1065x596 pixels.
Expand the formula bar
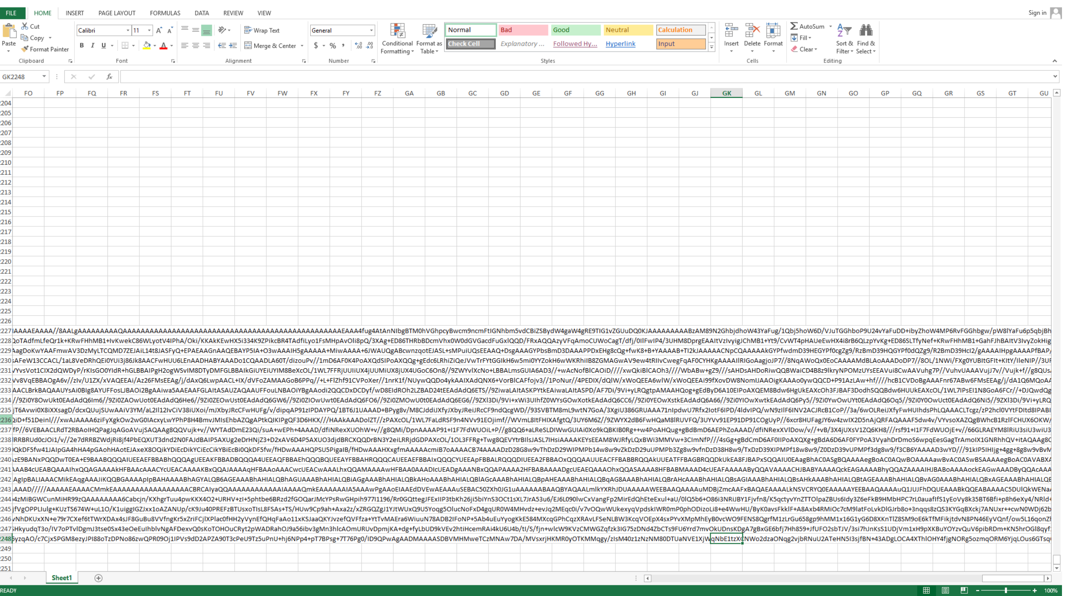[x=1055, y=76]
